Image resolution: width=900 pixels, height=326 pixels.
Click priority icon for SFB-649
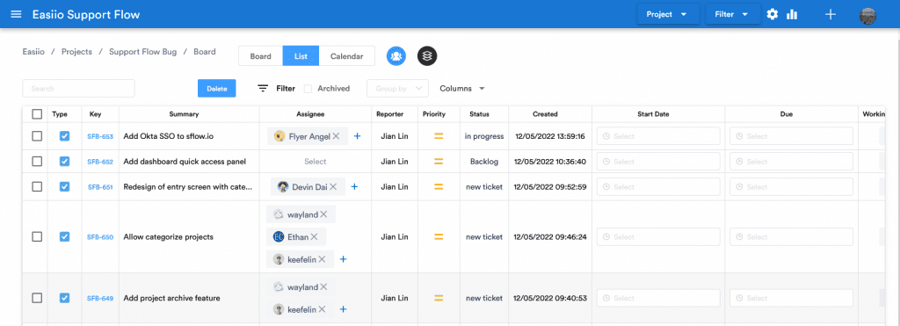[x=439, y=298]
